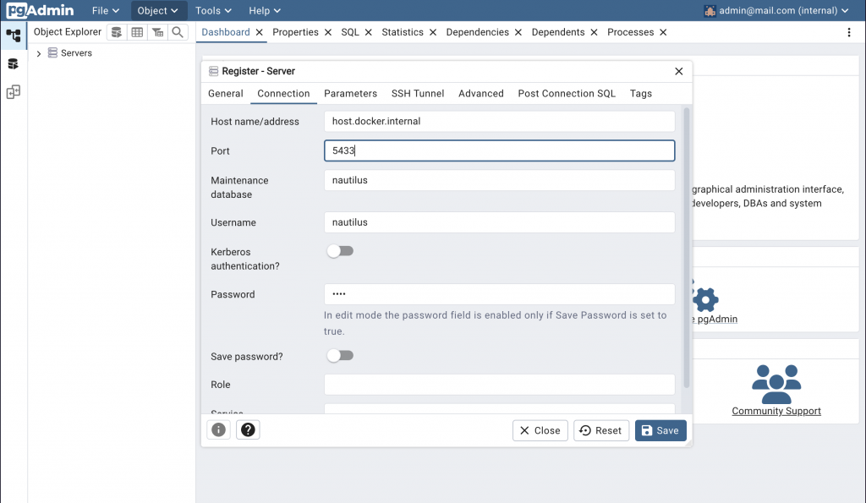Select the Dependents tab
866x503 pixels.
[558, 33]
